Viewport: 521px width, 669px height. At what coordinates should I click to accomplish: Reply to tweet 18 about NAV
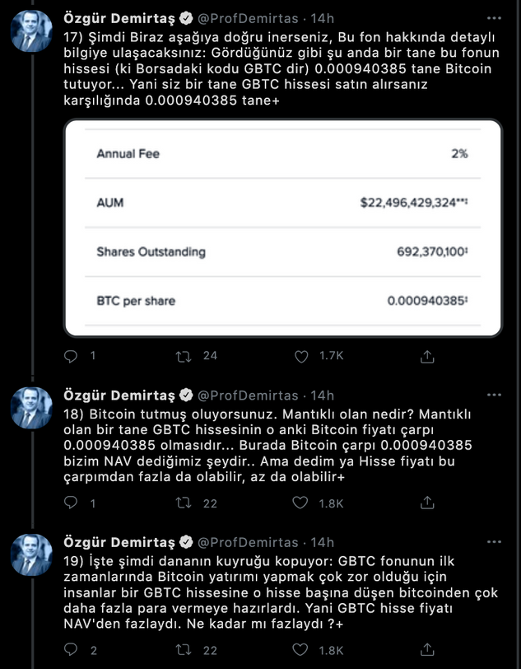coord(71,503)
